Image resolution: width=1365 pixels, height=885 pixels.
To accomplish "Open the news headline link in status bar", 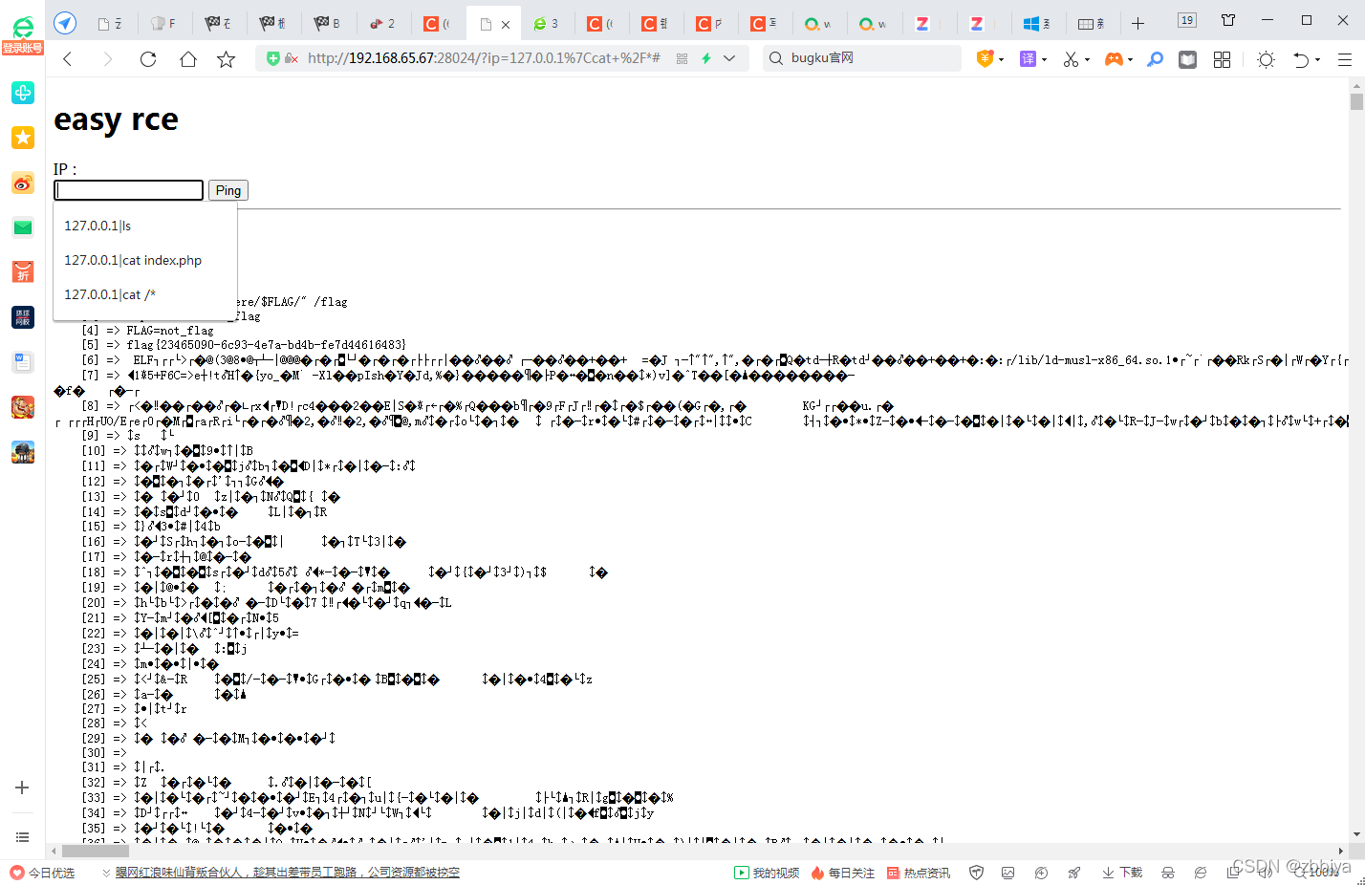I will coord(288,873).
